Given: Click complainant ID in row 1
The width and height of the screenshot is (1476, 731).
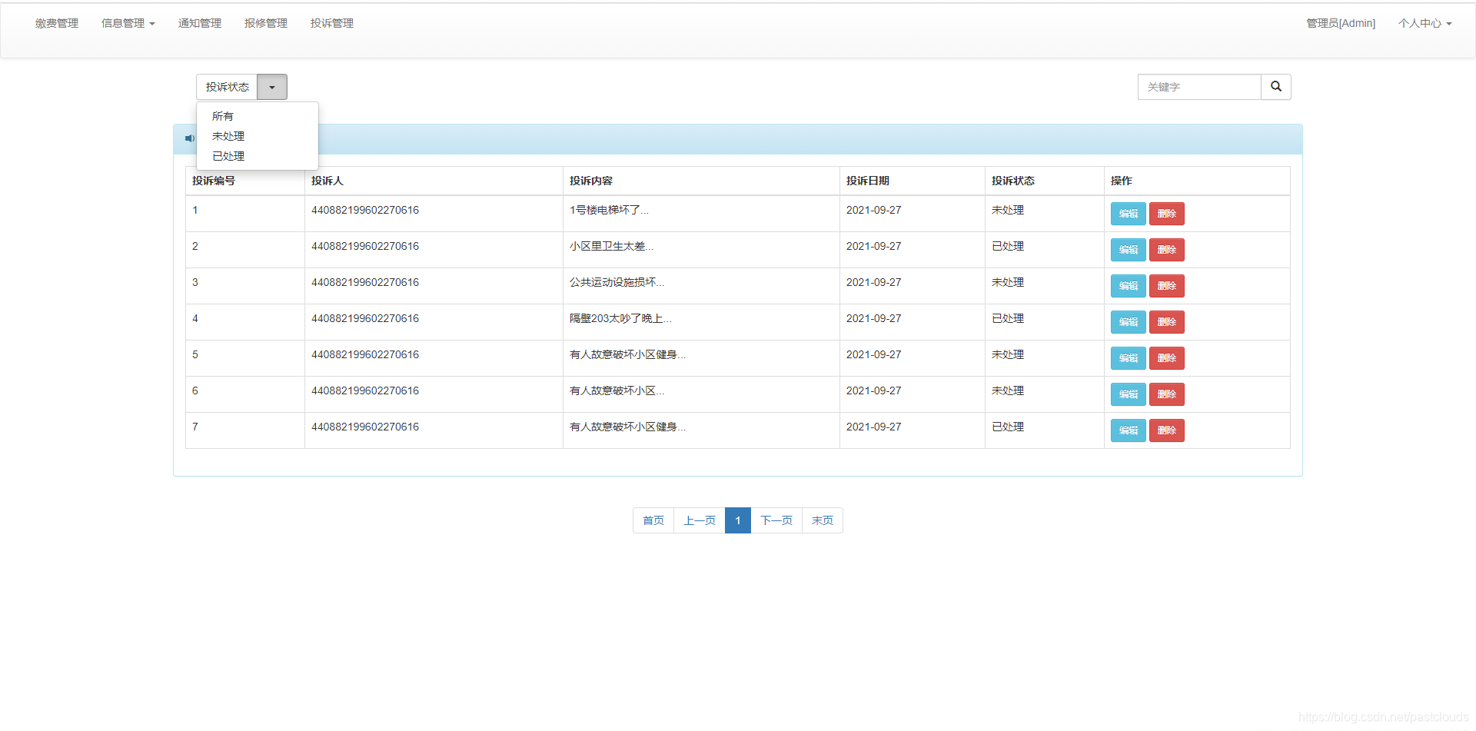Looking at the screenshot, I should coord(365,210).
